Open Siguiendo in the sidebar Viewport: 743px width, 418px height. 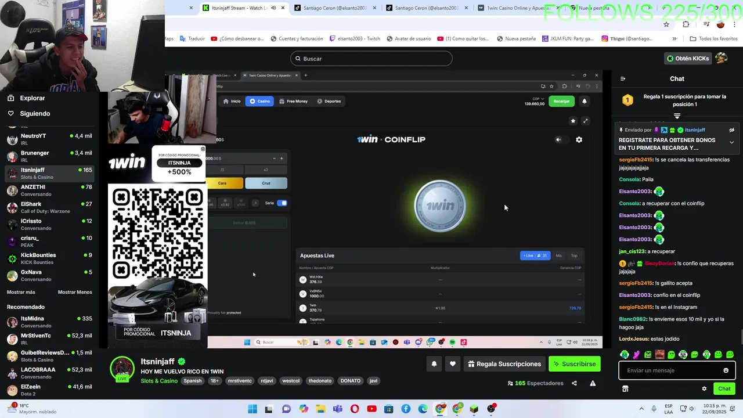(35, 114)
